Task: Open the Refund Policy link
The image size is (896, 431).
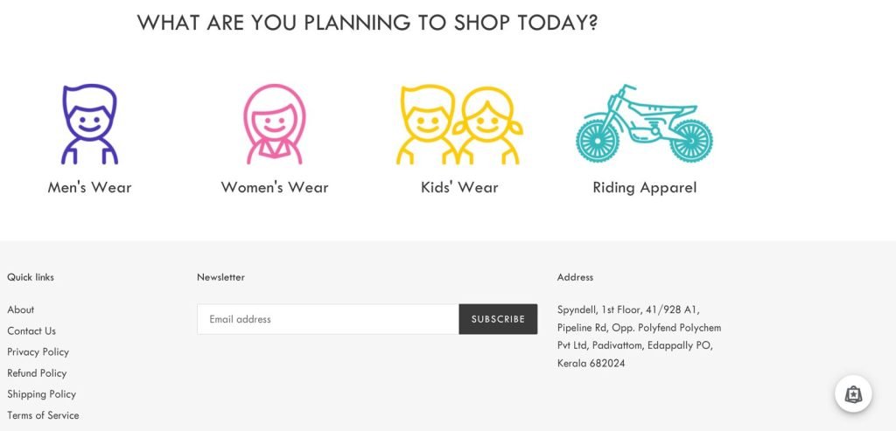Action: (x=37, y=372)
